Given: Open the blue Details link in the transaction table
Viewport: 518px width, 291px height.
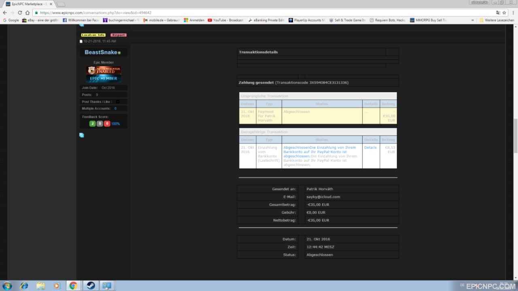Looking at the screenshot, I should coord(370,148).
